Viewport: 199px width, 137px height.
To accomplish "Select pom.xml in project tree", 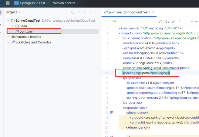I will click(x=25, y=31).
